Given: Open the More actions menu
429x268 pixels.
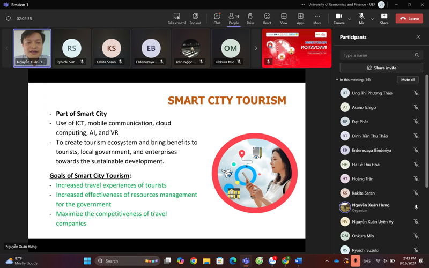Looking at the screenshot, I should 317,18.
